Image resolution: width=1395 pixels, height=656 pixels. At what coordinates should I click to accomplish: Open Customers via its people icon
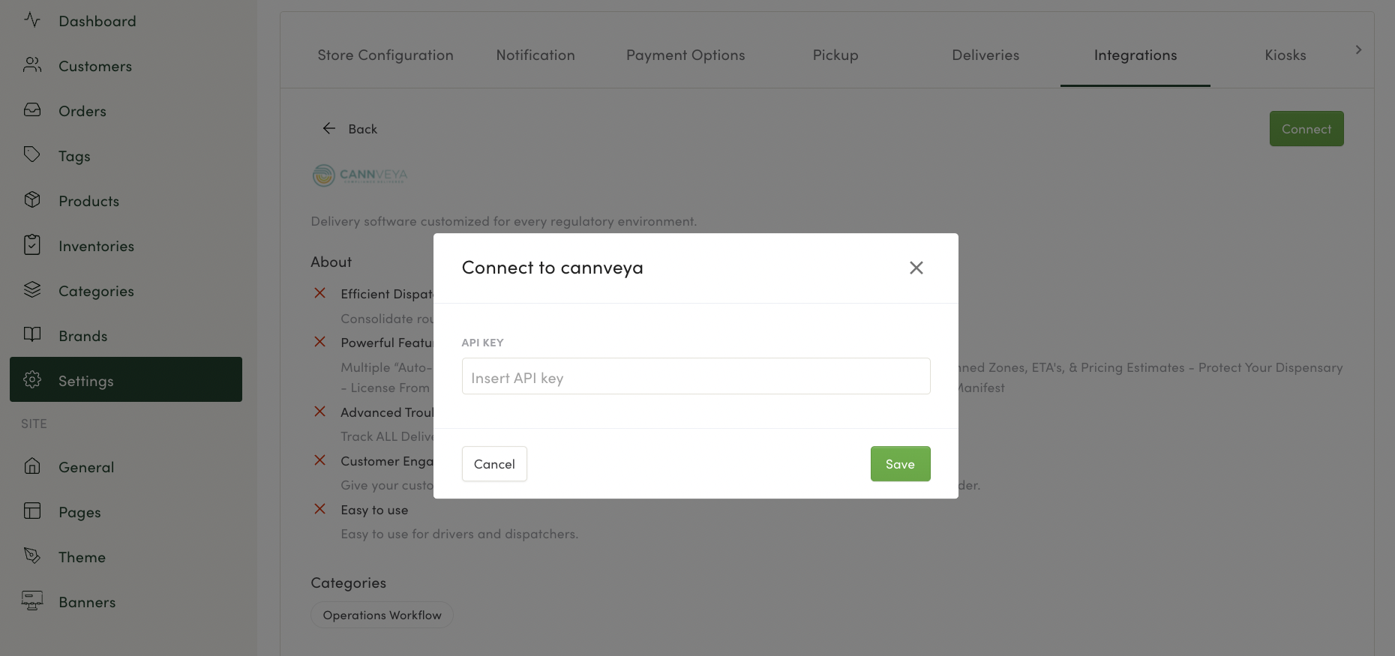tap(31, 65)
